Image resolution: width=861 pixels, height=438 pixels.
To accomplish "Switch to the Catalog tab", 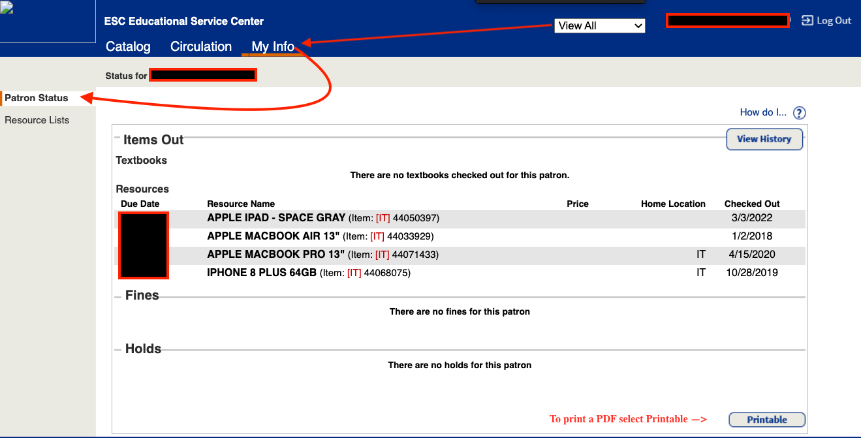I will [x=128, y=46].
